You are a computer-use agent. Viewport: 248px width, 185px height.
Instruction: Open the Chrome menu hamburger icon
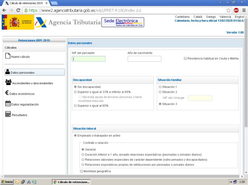pyautogui.click(x=244, y=10)
